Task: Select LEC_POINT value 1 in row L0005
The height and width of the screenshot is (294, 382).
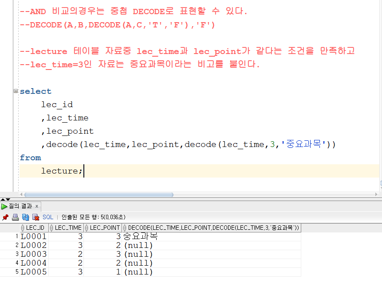Action: pos(103,272)
